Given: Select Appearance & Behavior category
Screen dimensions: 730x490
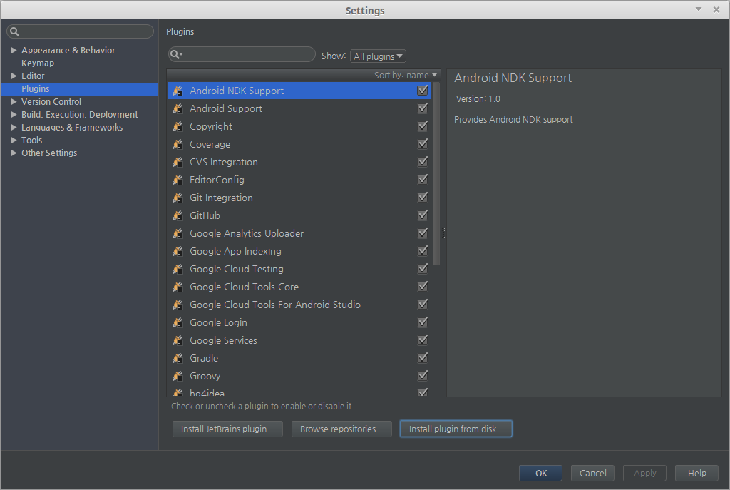Looking at the screenshot, I should pyautogui.click(x=68, y=51).
